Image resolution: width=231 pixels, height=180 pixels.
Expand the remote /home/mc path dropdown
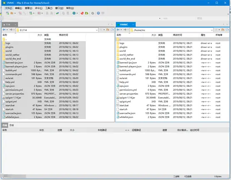click(x=212, y=30)
